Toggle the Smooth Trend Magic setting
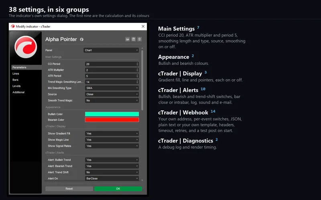 [x=112, y=100]
